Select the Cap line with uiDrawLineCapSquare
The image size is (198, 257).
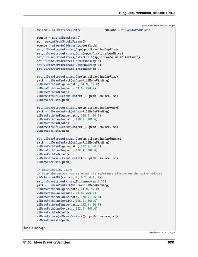coord(79,139)
